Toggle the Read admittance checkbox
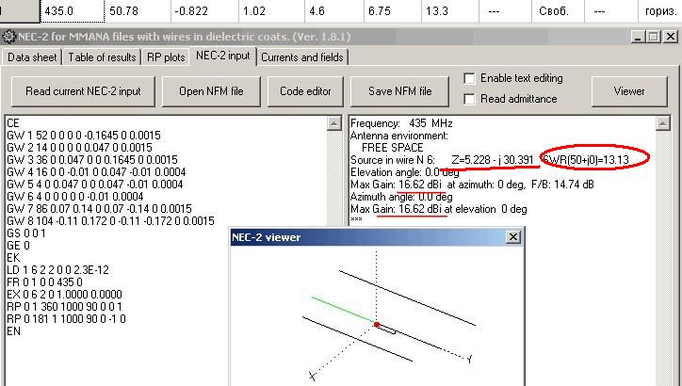Screen dimensions: 682x386 coord(469,99)
